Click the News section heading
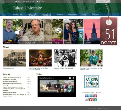121x110 pixels. [x=6, y=47]
